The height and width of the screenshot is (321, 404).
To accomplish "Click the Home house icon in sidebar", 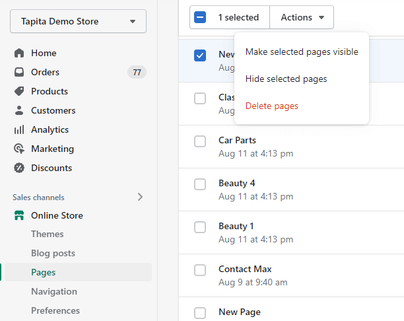I will pos(19,53).
